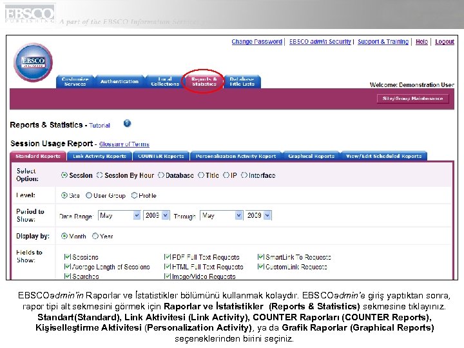Image resolution: width=464 pixels, height=348 pixels.
Task: Toggle Average Length of Sessions checkbox
Action: [68, 266]
